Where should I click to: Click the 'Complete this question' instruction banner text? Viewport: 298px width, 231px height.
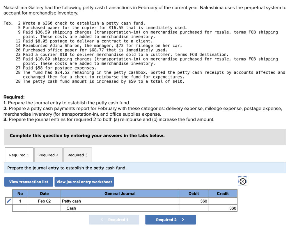pyautogui.click(x=87, y=135)
